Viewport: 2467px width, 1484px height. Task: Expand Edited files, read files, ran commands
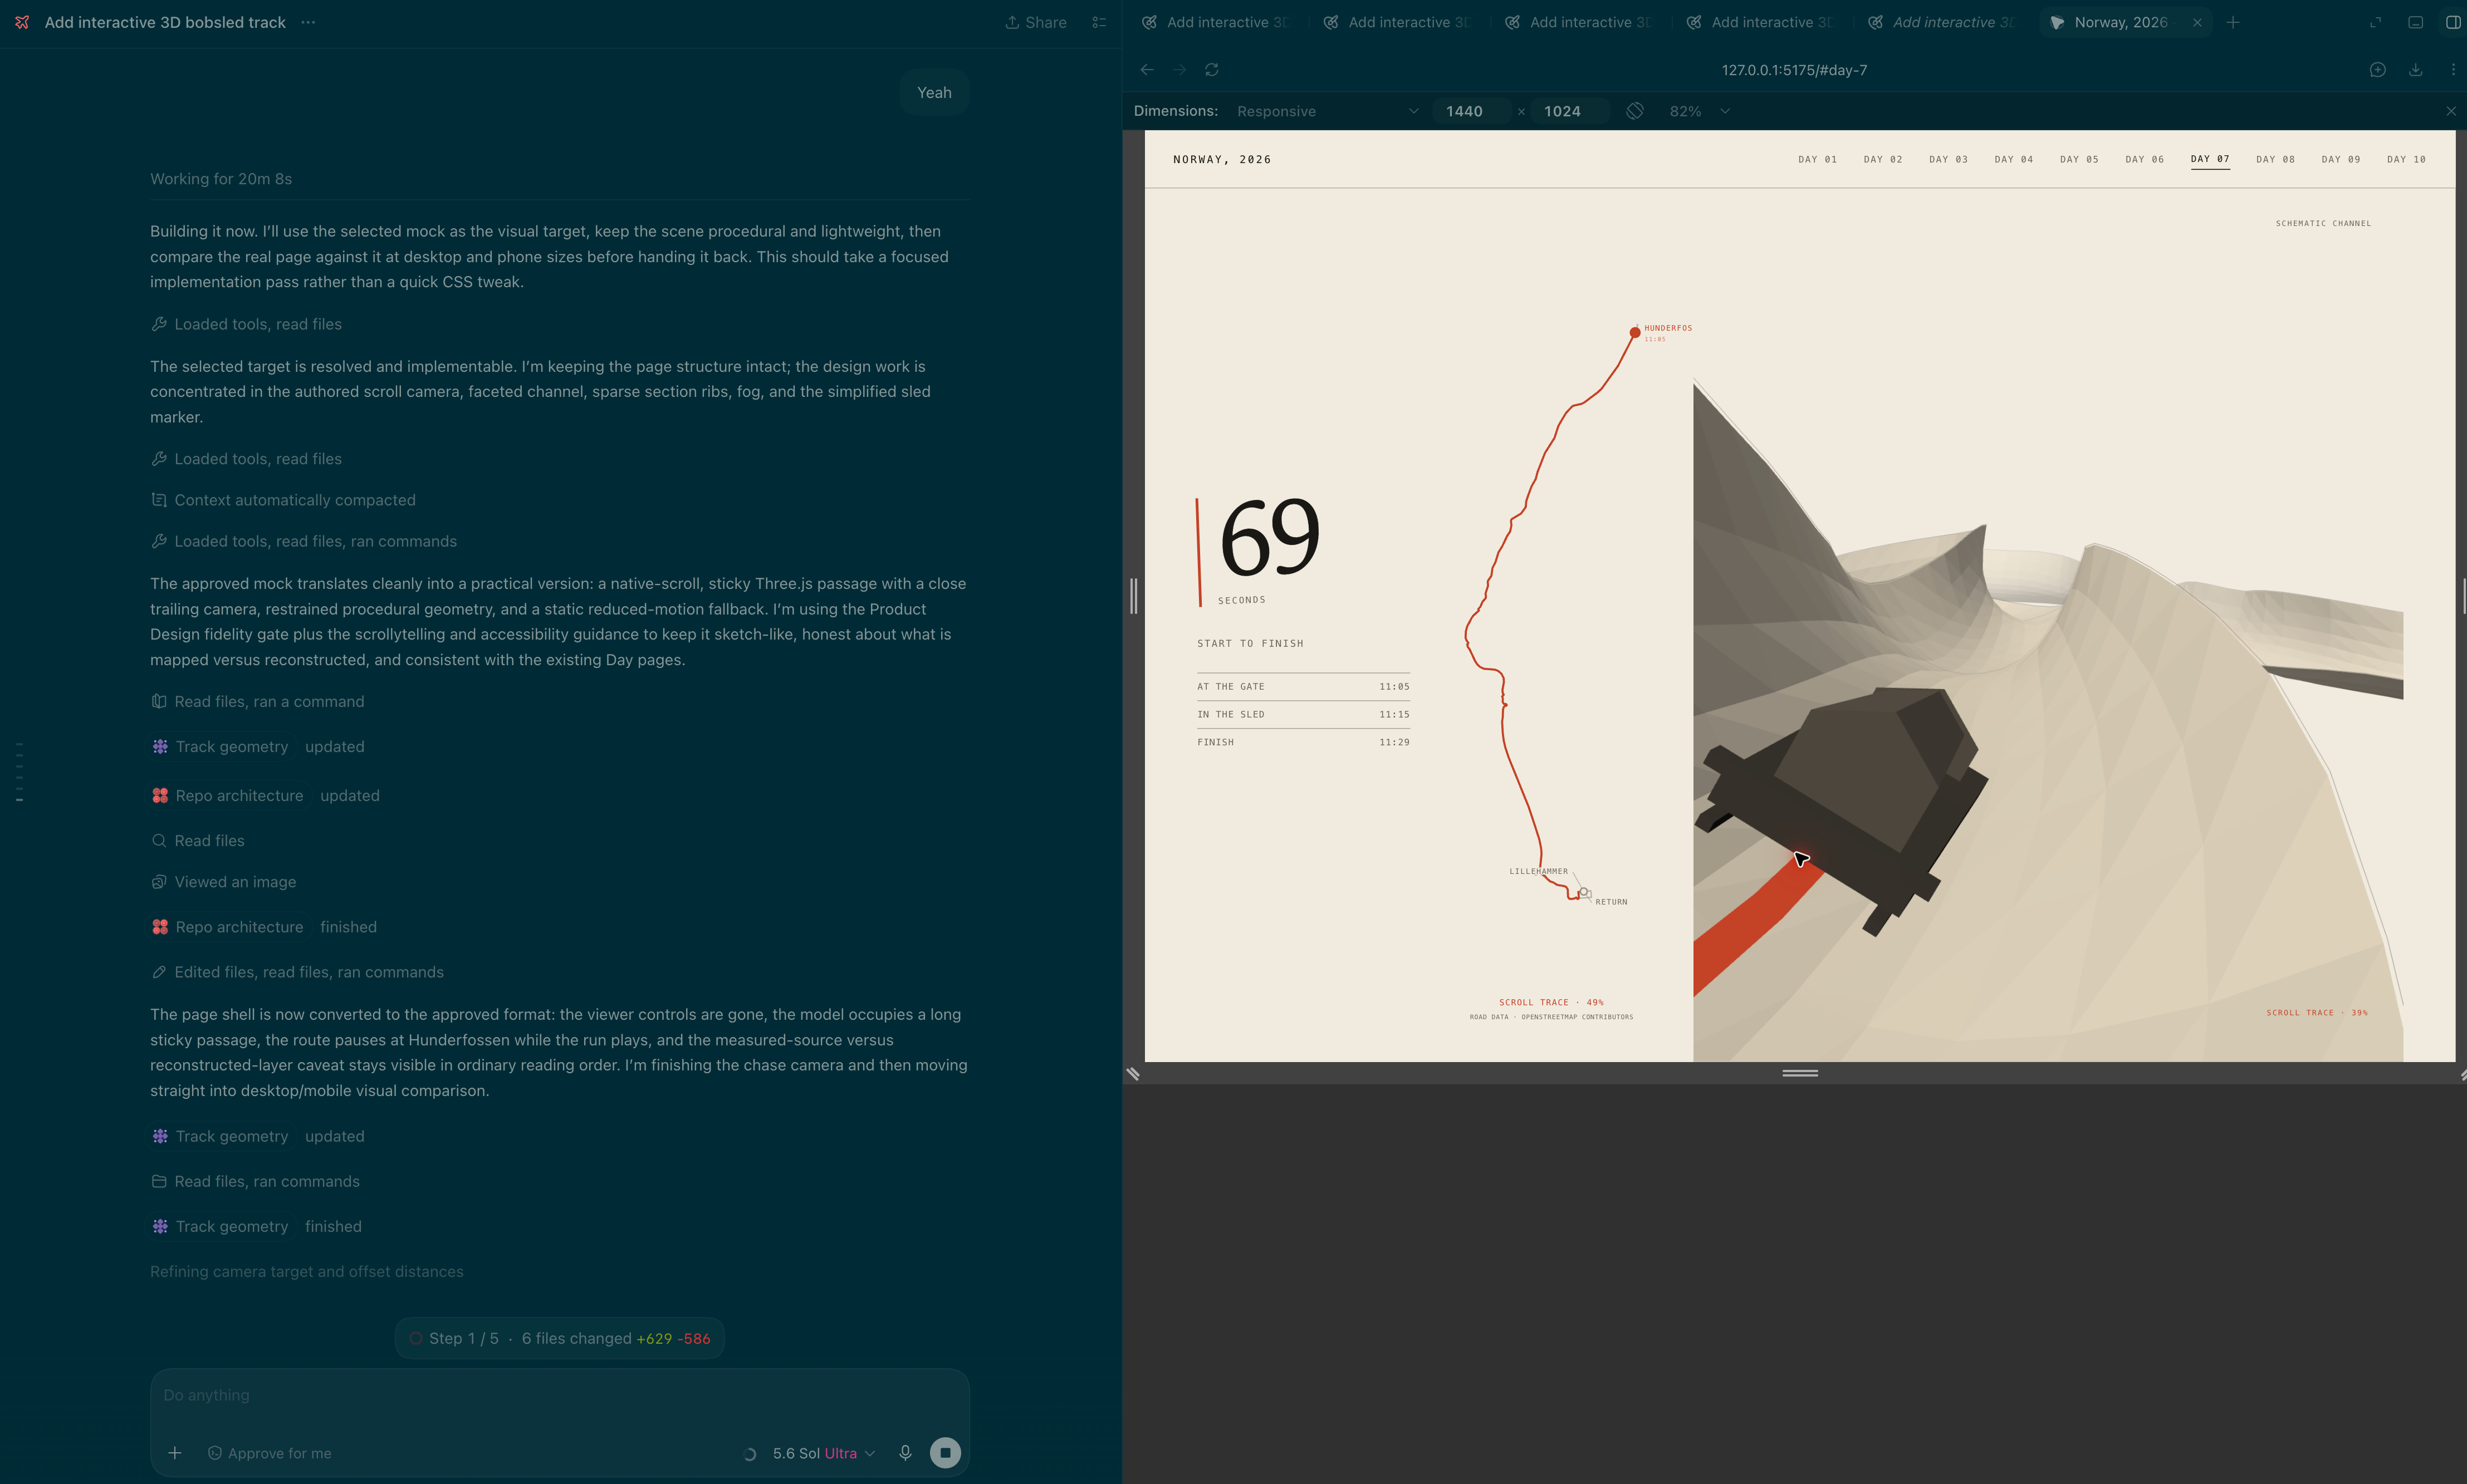(297, 972)
